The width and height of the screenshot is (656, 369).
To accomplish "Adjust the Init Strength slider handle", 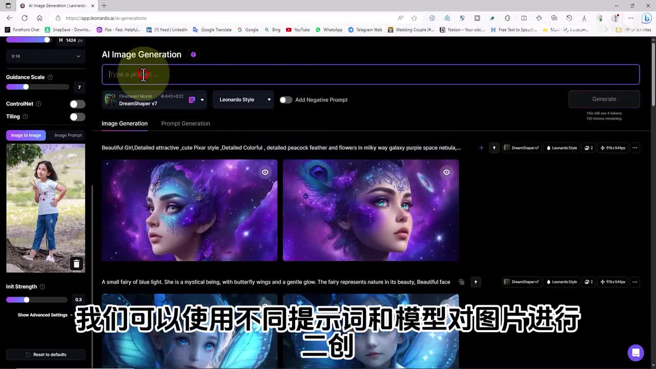I will [x=26, y=300].
